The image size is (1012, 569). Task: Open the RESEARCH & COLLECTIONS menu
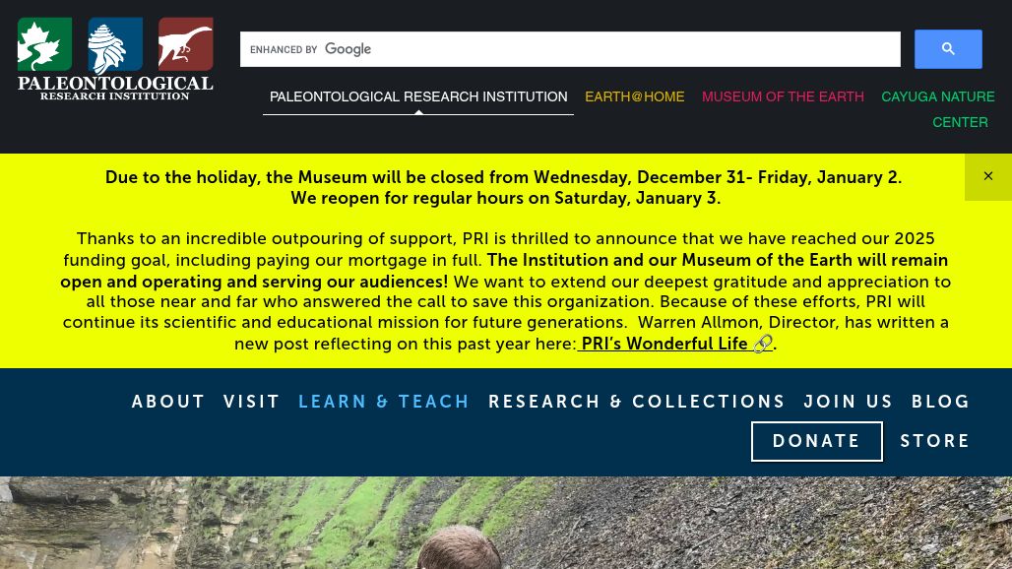637,402
